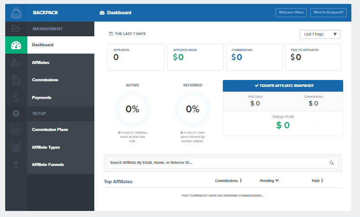
Task: Click the What Is Backpack? button
Action: [x=328, y=13]
